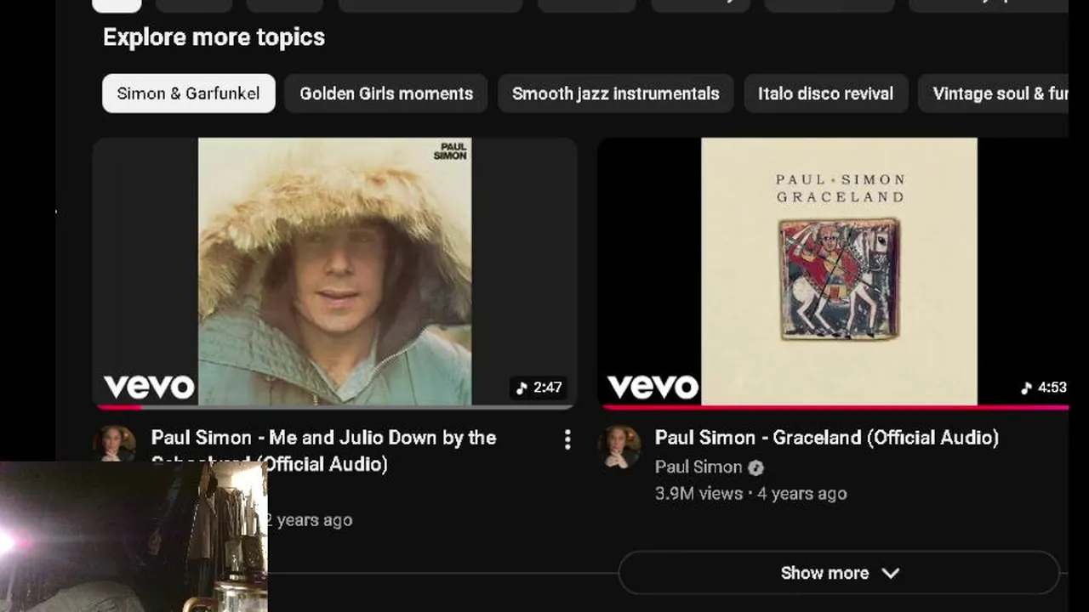Screen dimensions: 1089x612
Task: Click Graceland (Official Audio) title
Action: [x=827, y=438]
